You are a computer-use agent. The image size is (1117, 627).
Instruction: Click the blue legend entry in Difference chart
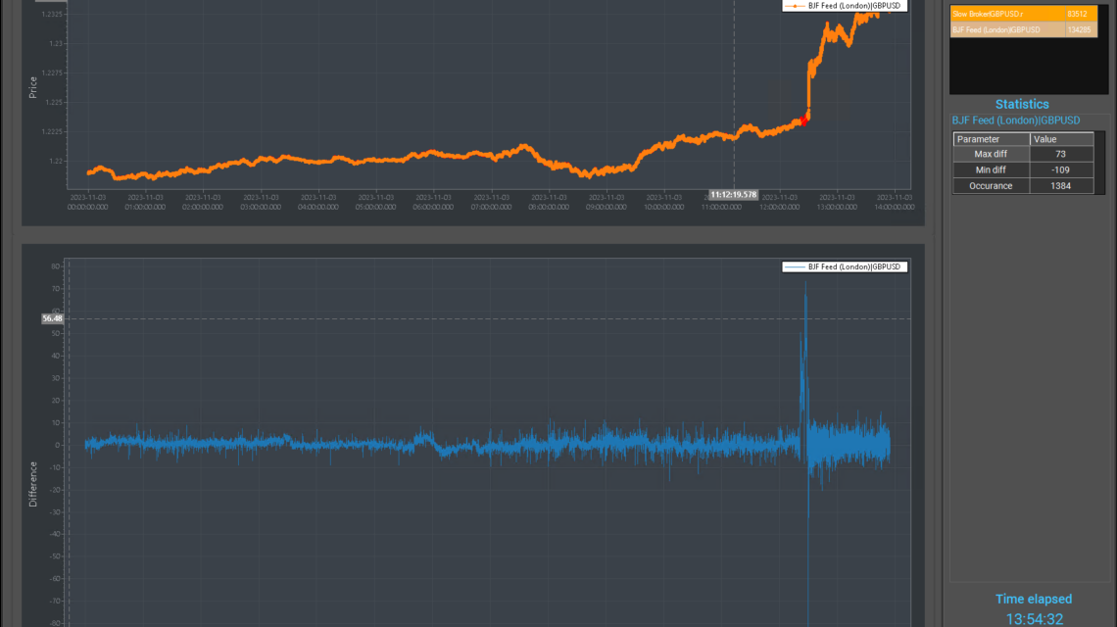coord(843,266)
